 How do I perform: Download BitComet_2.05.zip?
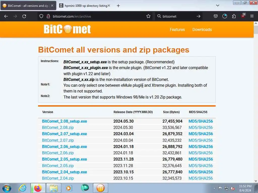pos(58,166)
